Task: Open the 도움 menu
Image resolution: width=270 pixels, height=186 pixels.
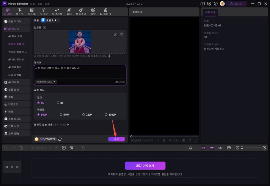Action: pos(47,4)
